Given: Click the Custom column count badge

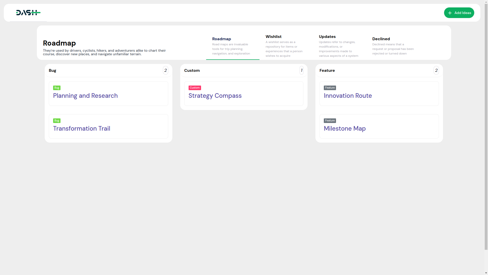Looking at the screenshot, I should pyautogui.click(x=301, y=71).
